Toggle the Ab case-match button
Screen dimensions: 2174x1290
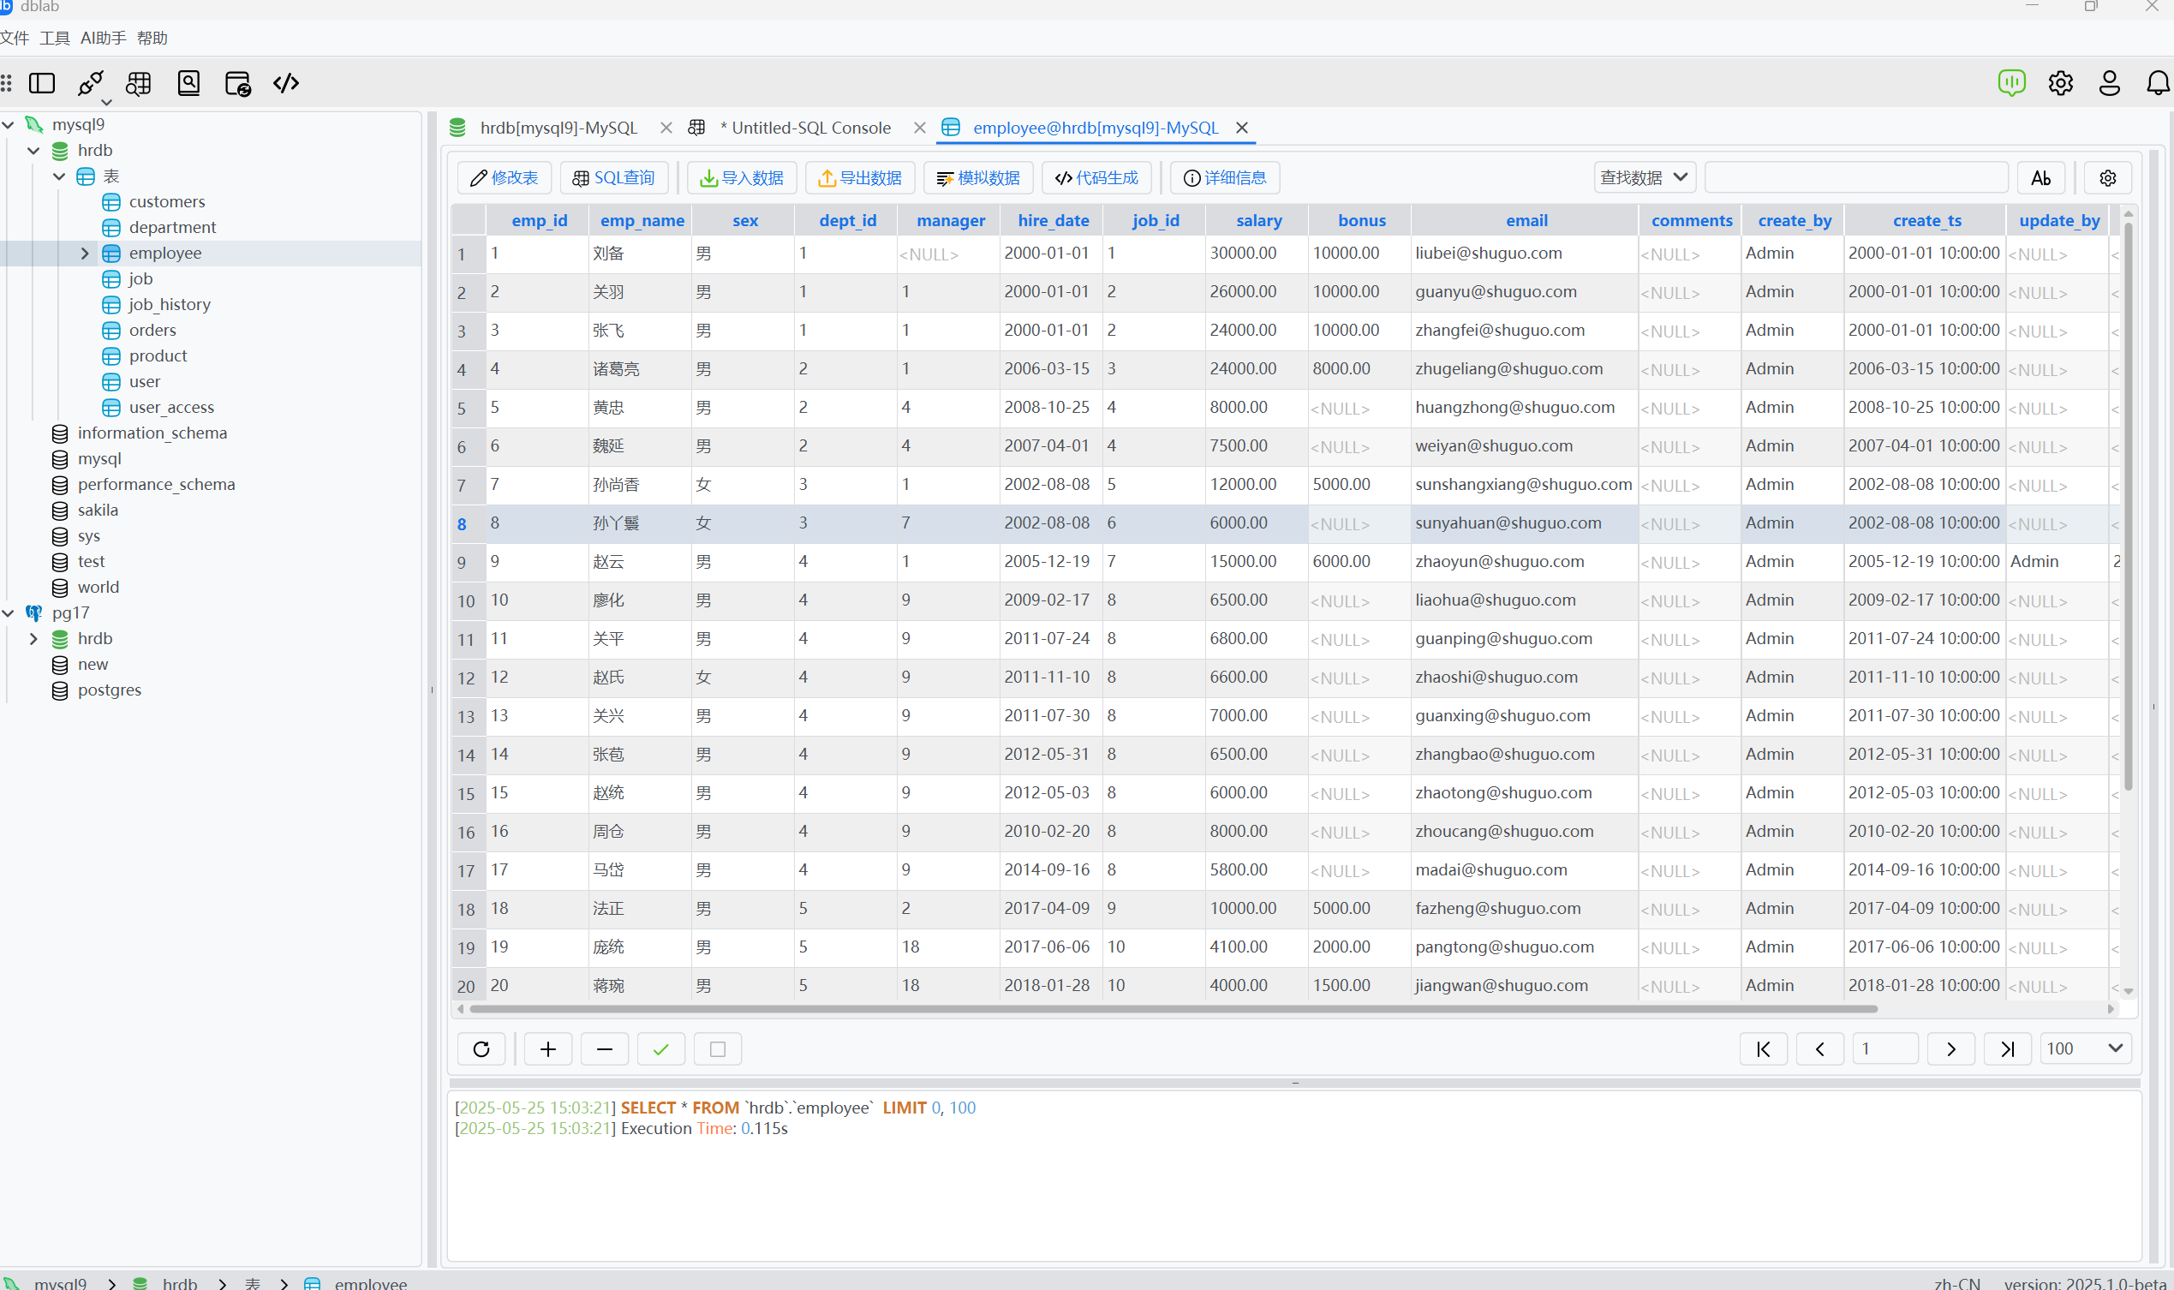pyautogui.click(x=2041, y=178)
